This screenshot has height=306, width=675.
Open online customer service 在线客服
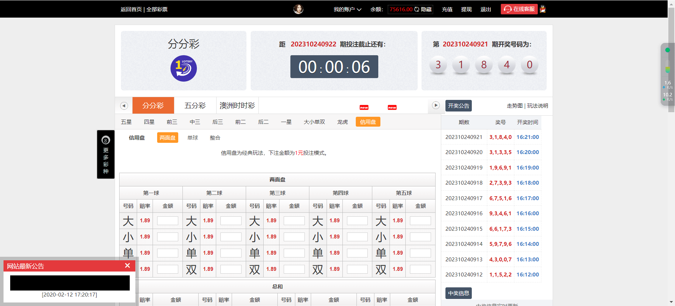coord(519,9)
